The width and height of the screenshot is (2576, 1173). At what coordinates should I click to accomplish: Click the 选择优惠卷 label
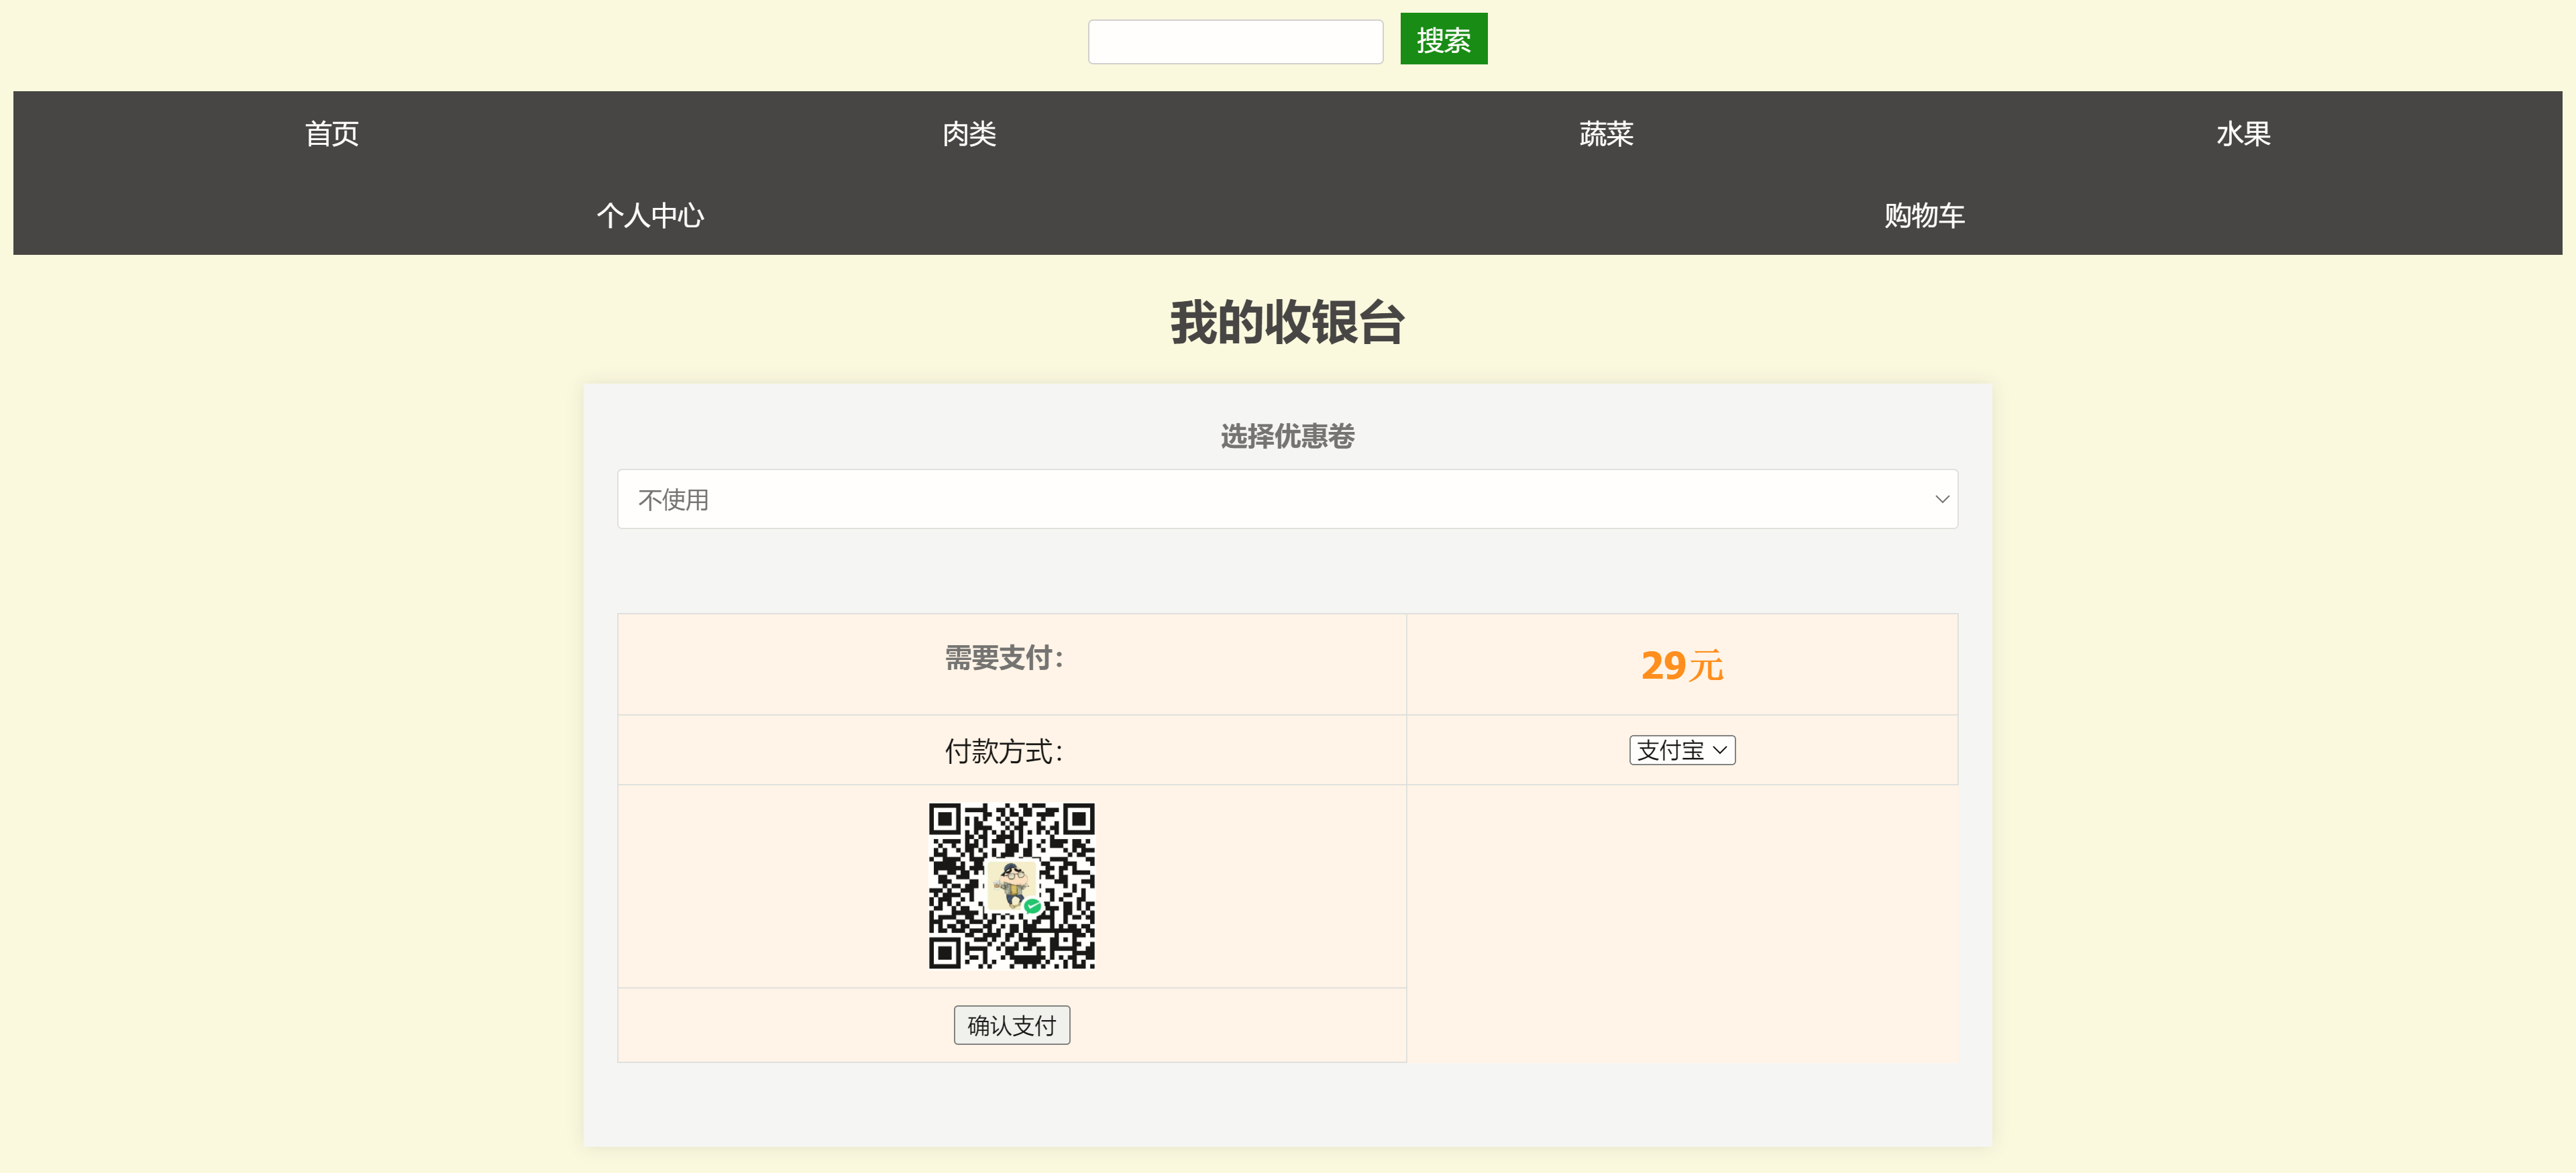pos(1287,436)
